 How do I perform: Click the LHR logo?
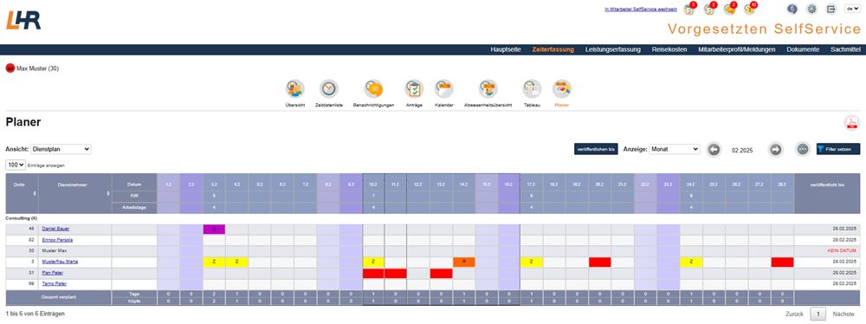tap(23, 20)
